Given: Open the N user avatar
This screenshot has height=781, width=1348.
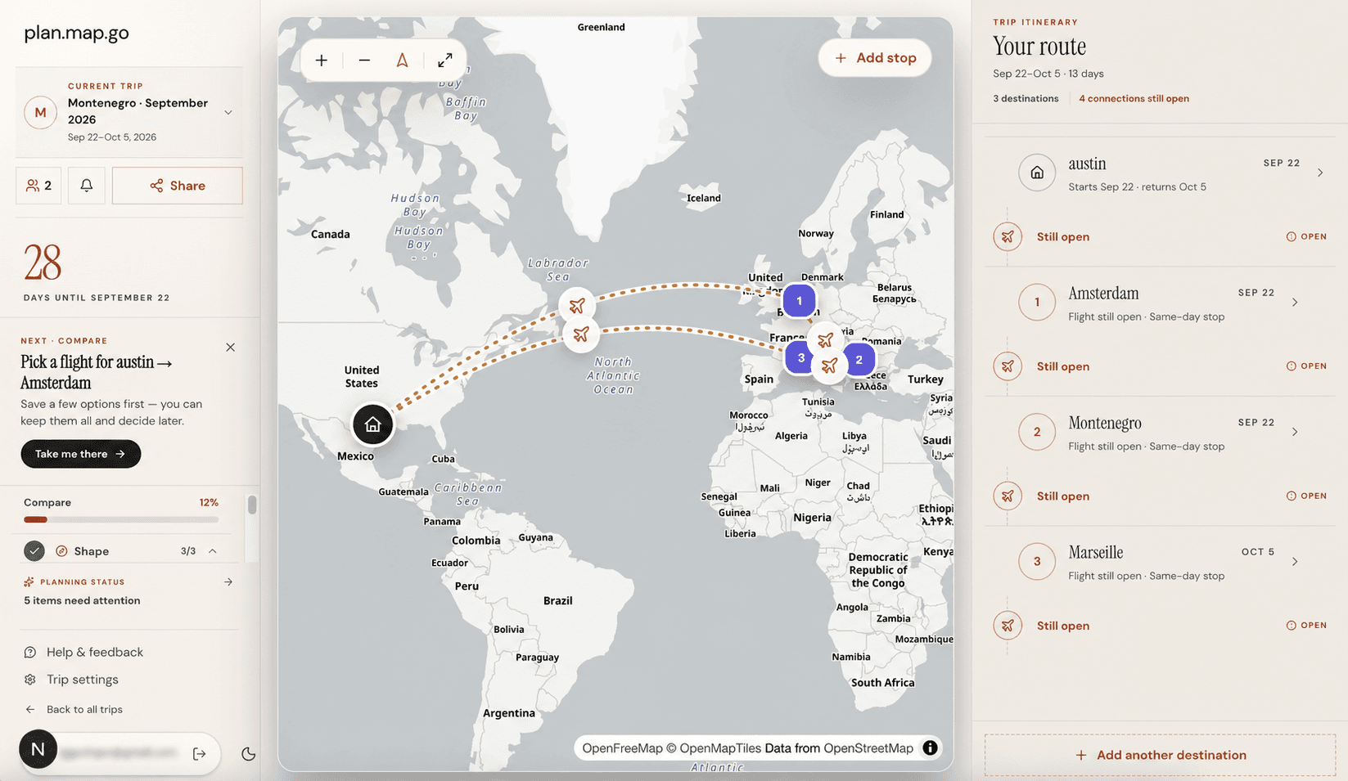Looking at the screenshot, I should coord(38,749).
